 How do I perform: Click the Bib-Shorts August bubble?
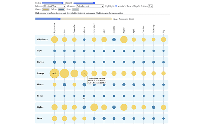pyautogui.click(x=124, y=40)
